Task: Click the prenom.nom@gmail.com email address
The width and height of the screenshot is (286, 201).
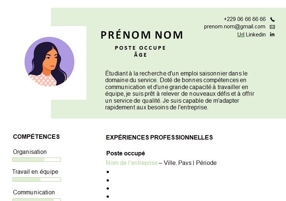Action: (x=235, y=27)
